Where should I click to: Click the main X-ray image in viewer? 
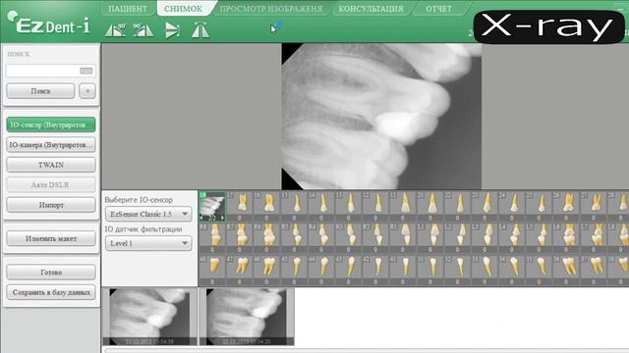coord(381,117)
